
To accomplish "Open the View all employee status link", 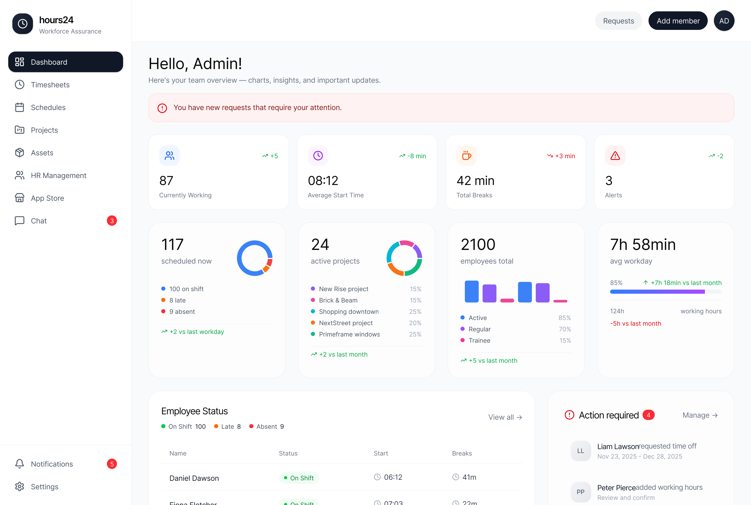I will coord(505,417).
